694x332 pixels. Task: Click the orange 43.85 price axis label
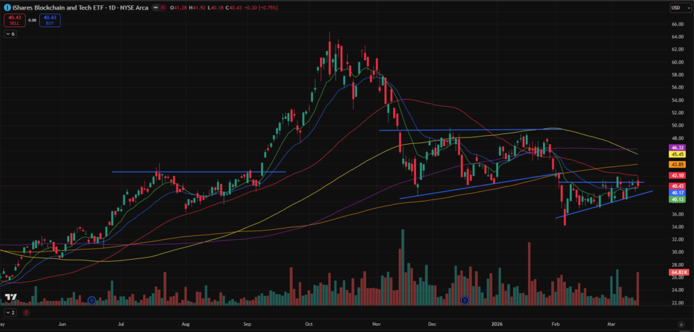678,164
